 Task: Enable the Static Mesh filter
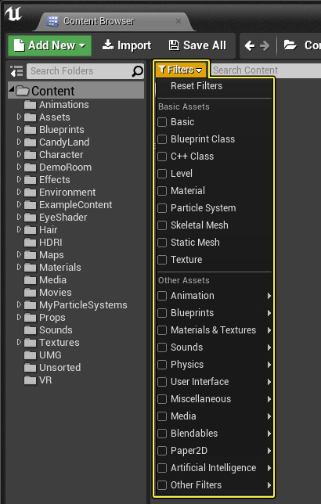(162, 243)
